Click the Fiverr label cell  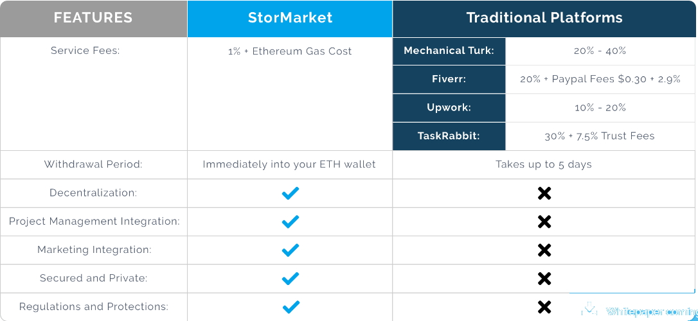(449, 80)
